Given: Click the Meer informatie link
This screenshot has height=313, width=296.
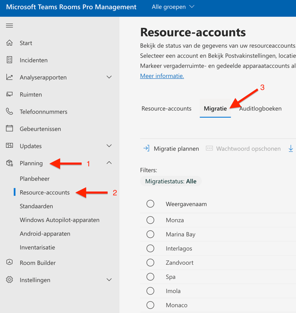Looking at the screenshot, I should (x=162, y=76).
